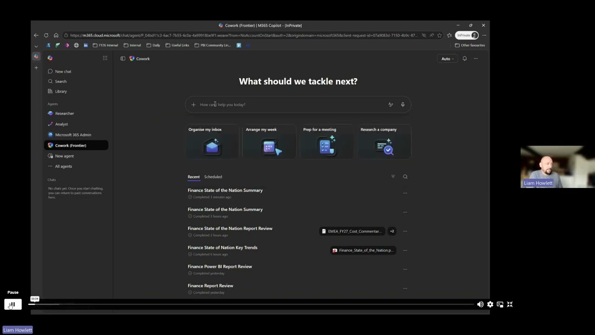This screenshot has width=595, height=335.
Task: Switch to the Recent tab
Action: [193, 177]
